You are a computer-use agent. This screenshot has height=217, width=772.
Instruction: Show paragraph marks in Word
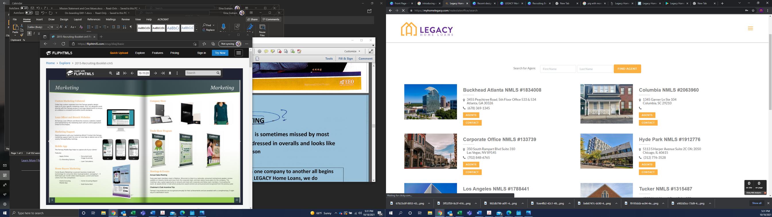coord(131,27)
